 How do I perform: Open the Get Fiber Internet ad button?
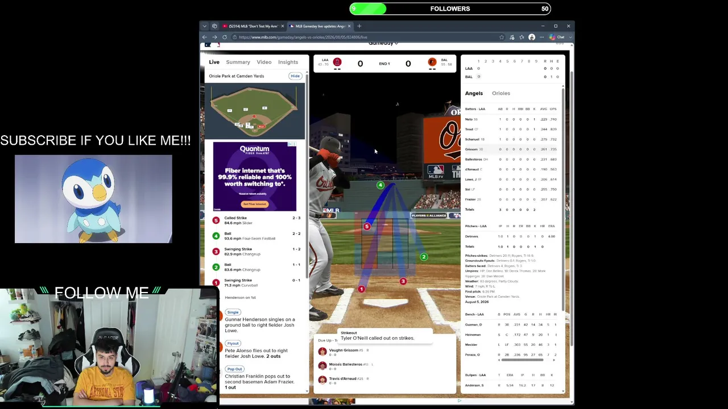254,204
